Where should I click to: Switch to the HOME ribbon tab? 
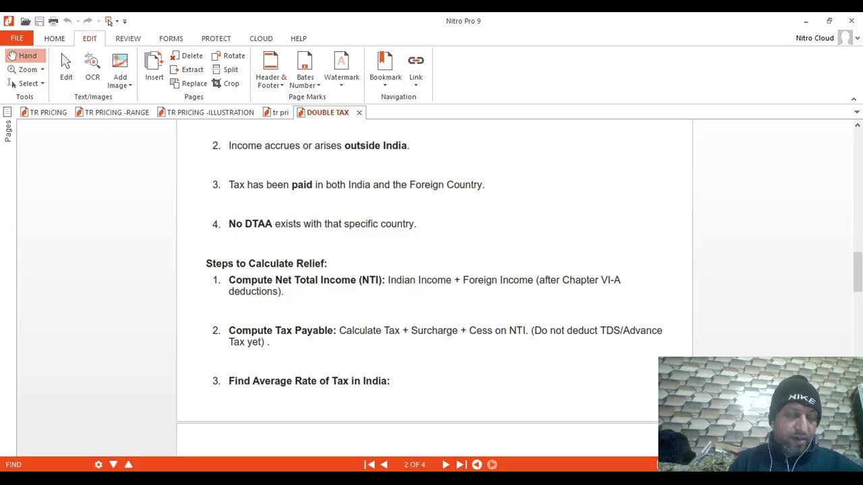point(55,38)
